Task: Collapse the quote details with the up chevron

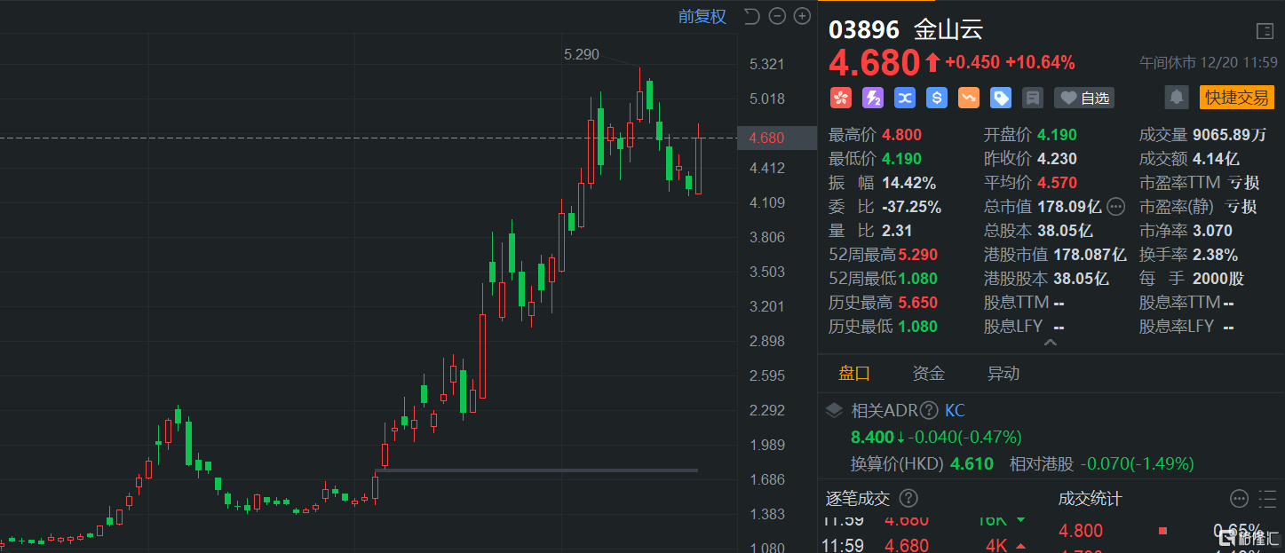Action: point(1051,340)
